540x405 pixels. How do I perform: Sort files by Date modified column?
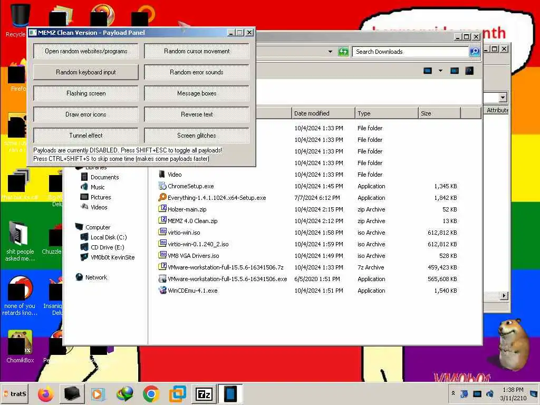[x=323, y=113]
